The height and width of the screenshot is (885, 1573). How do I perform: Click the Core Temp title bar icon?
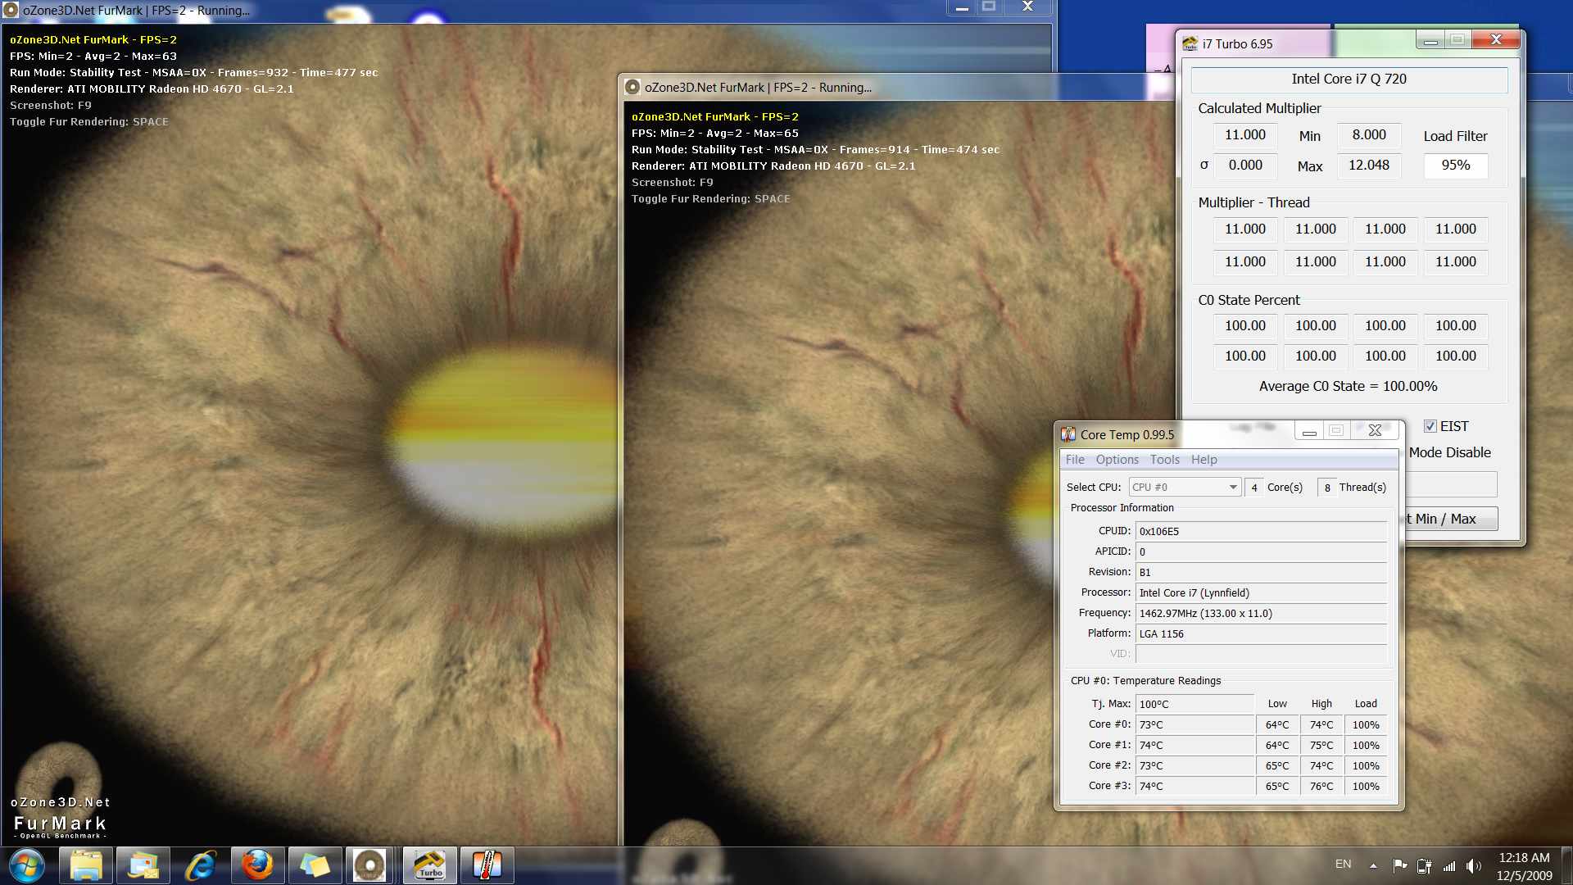[x=1068, y=434]
